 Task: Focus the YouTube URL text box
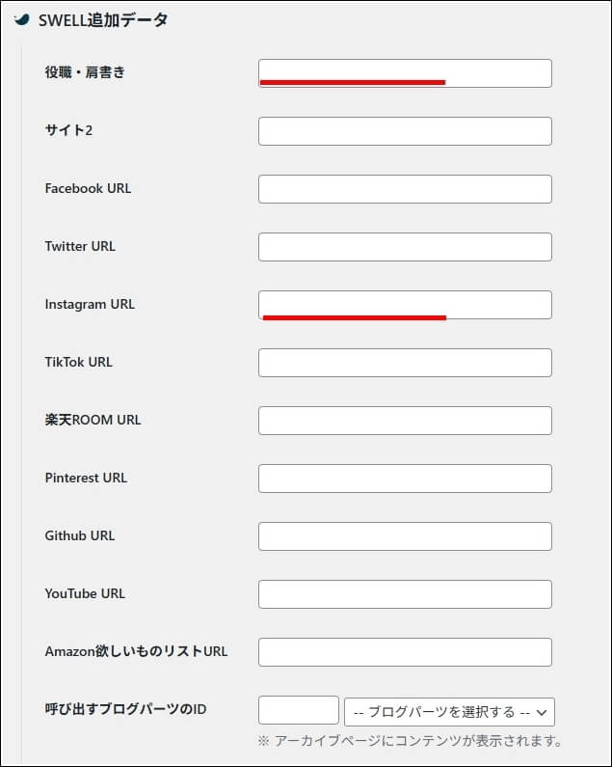coord(405,594)
